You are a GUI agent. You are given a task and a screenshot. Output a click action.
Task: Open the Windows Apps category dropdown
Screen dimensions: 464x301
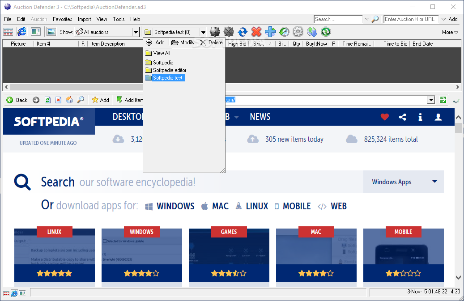coord(404,182)
